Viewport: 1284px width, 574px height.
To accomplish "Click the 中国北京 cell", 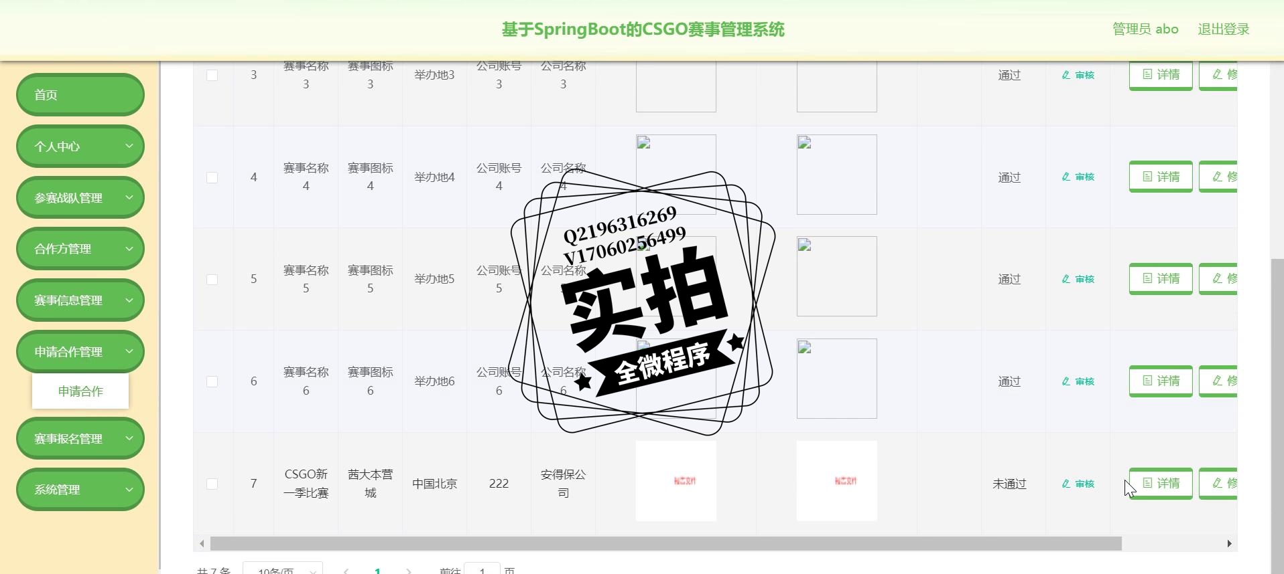I will 434,484.
